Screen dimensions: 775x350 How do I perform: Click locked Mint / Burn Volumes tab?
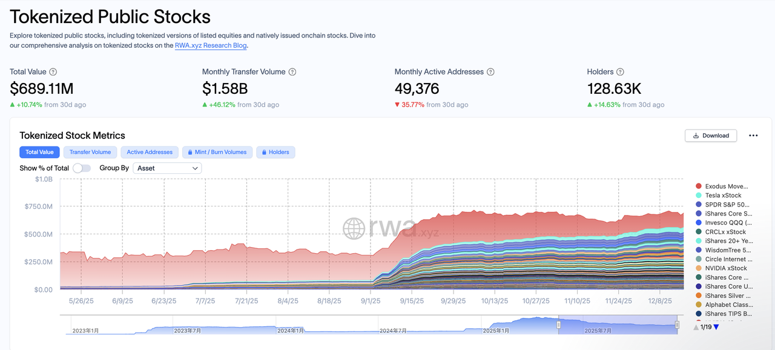tap(217, 152)
